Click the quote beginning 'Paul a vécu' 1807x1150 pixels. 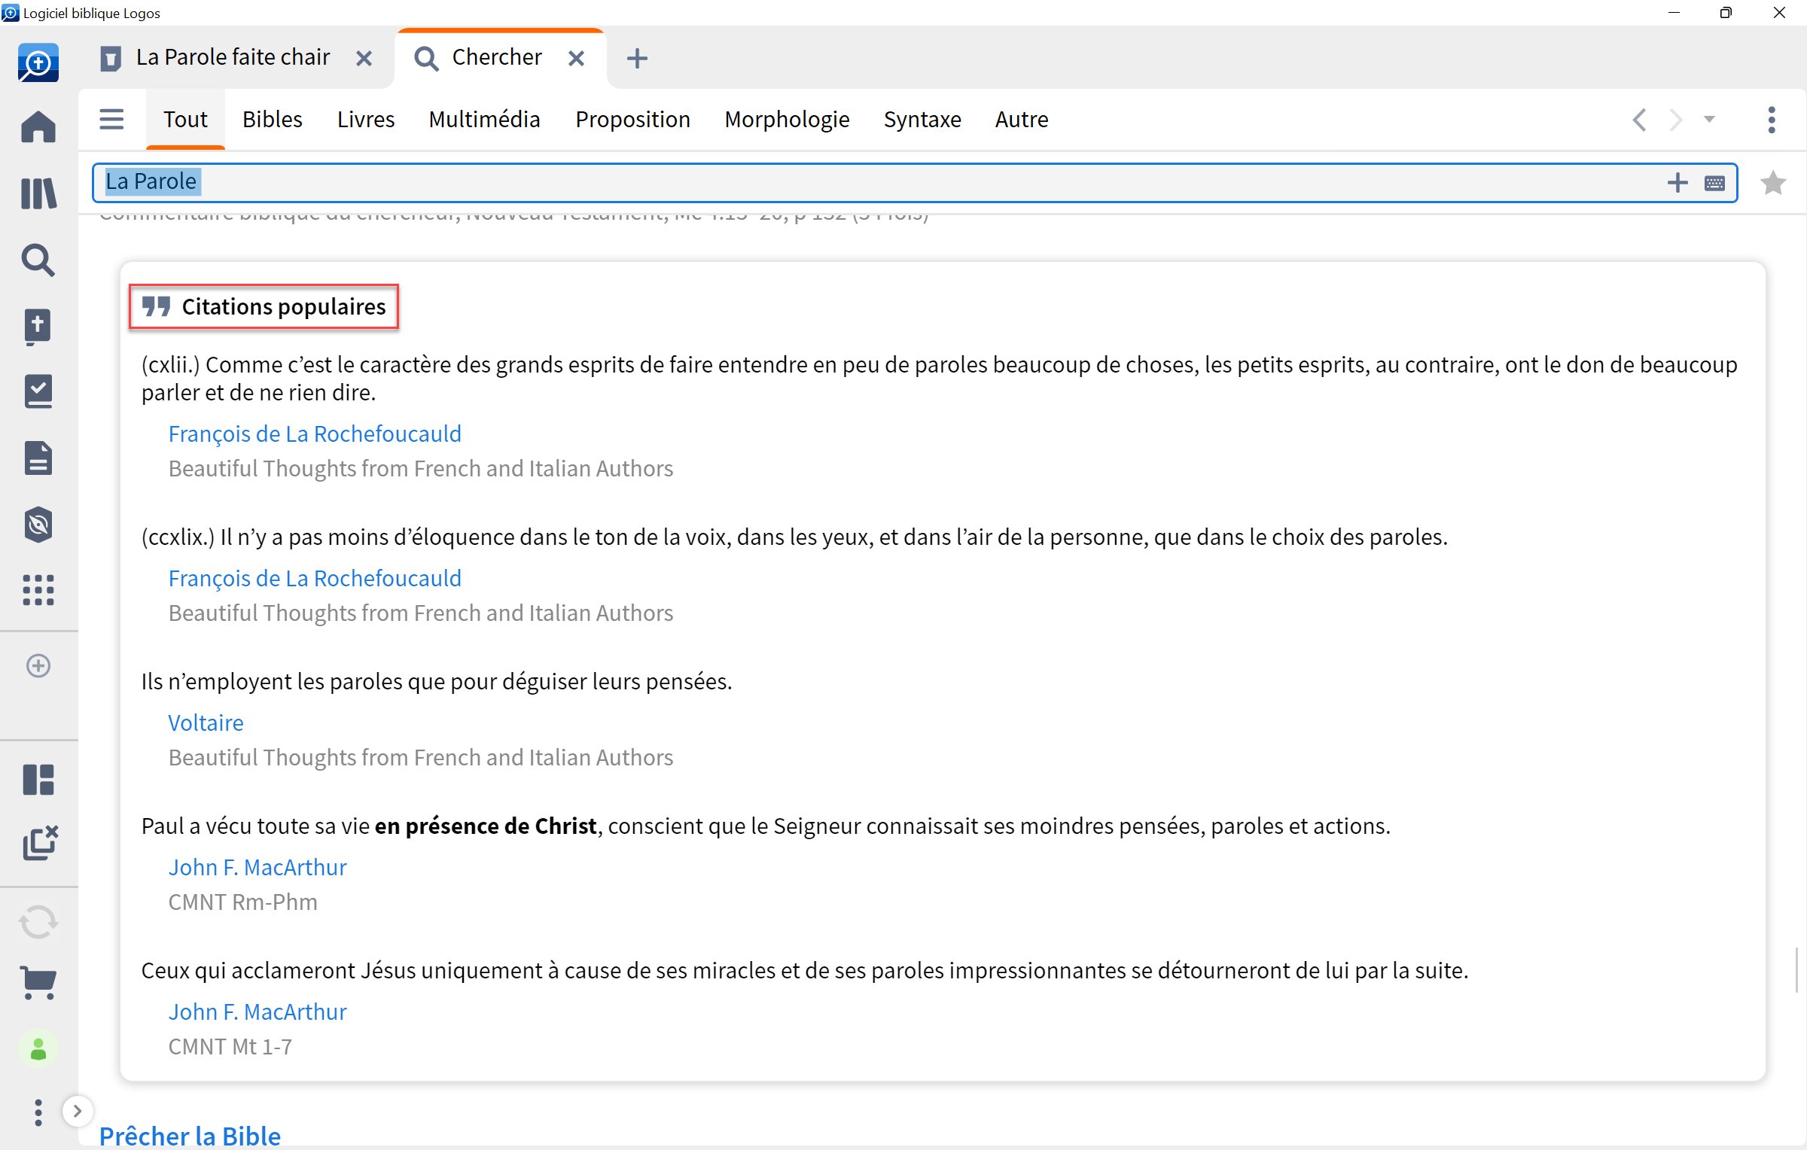click(766, 826)
